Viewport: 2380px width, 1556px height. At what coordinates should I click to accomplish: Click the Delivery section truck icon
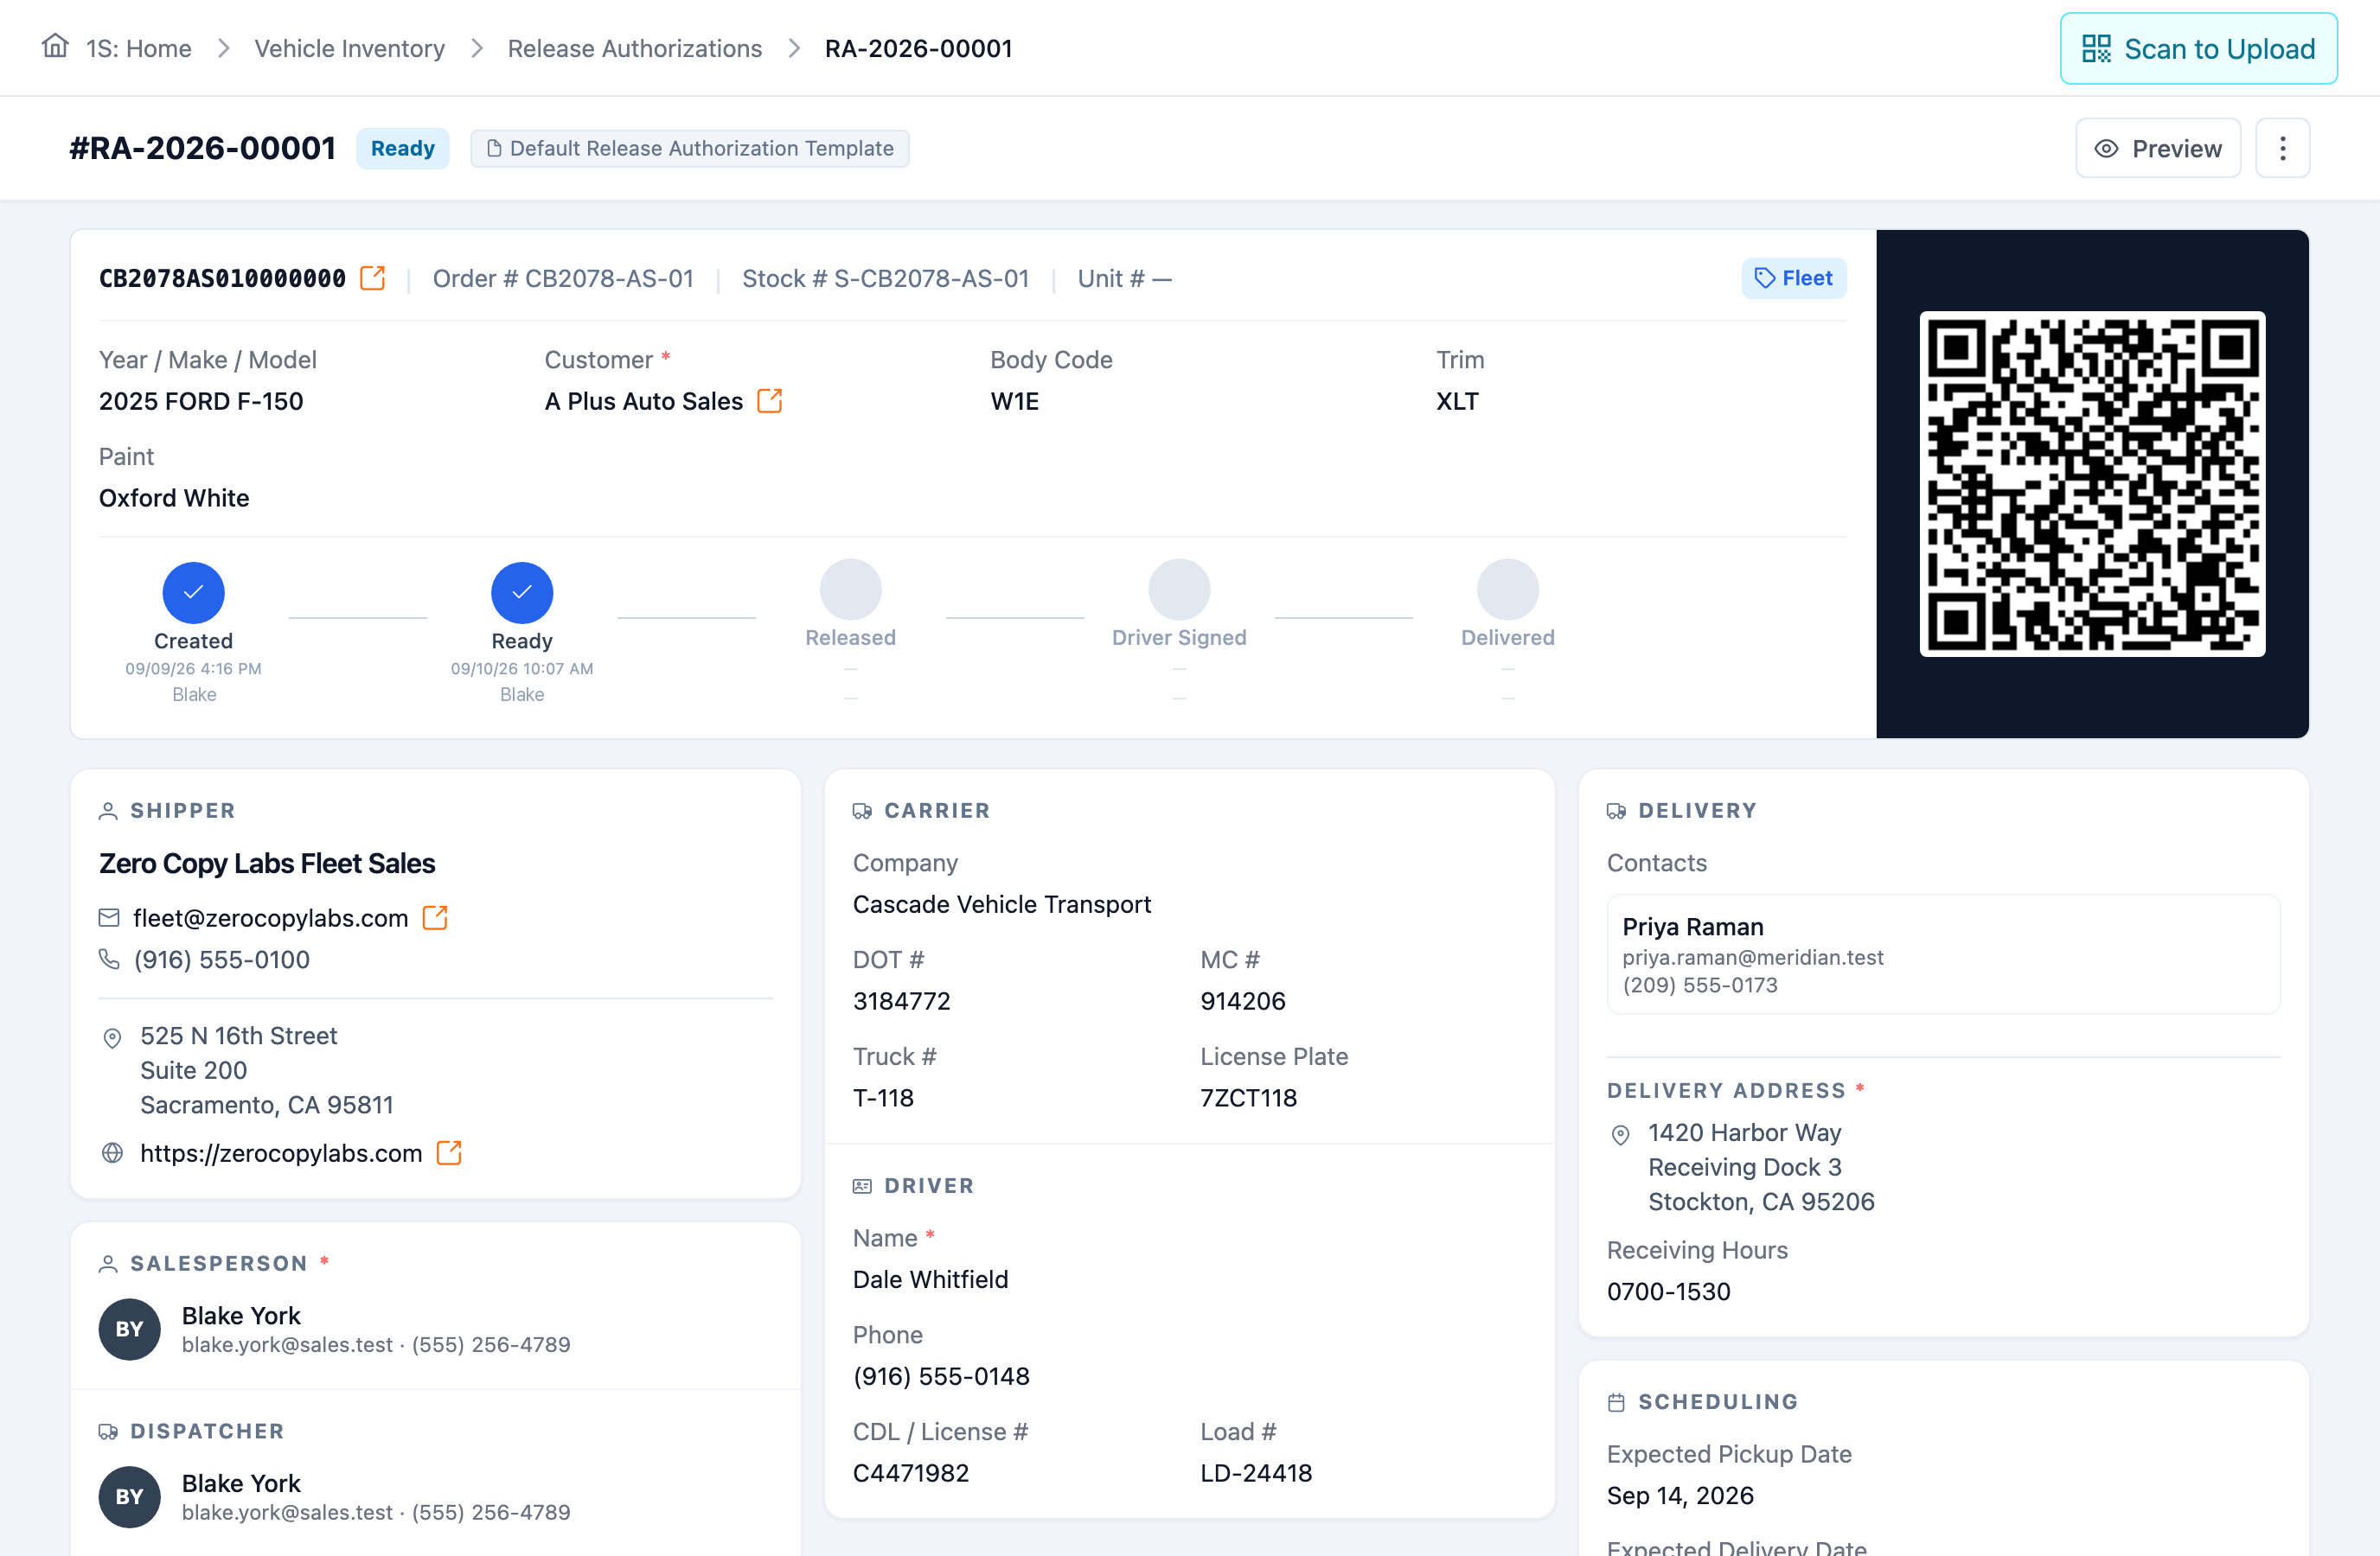[1616, 811]
